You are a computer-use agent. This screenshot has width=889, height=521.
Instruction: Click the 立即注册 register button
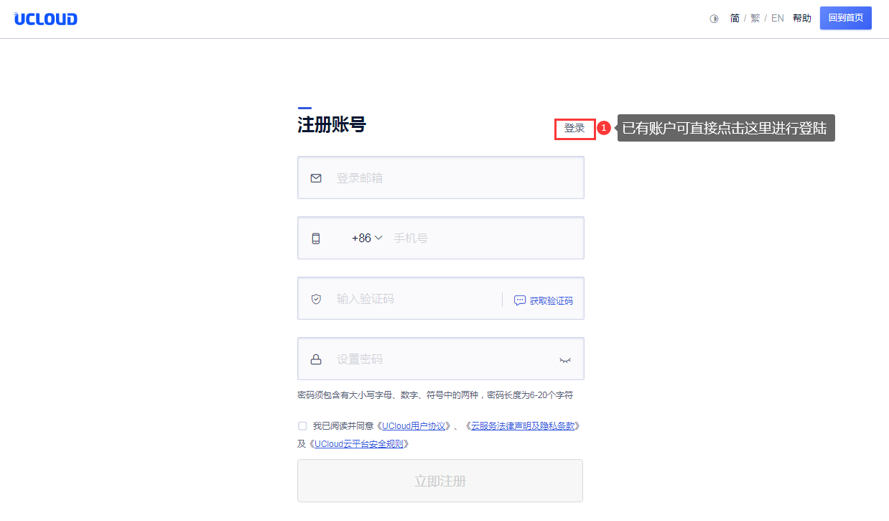click(x=440, y=481)
